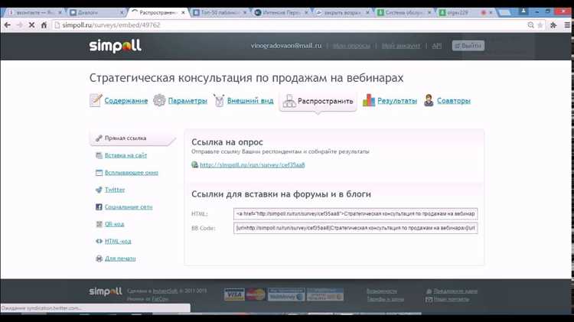Screen dimensions: 574x322
Task: Close the Распространение browser tab
Action: [183, 12]
